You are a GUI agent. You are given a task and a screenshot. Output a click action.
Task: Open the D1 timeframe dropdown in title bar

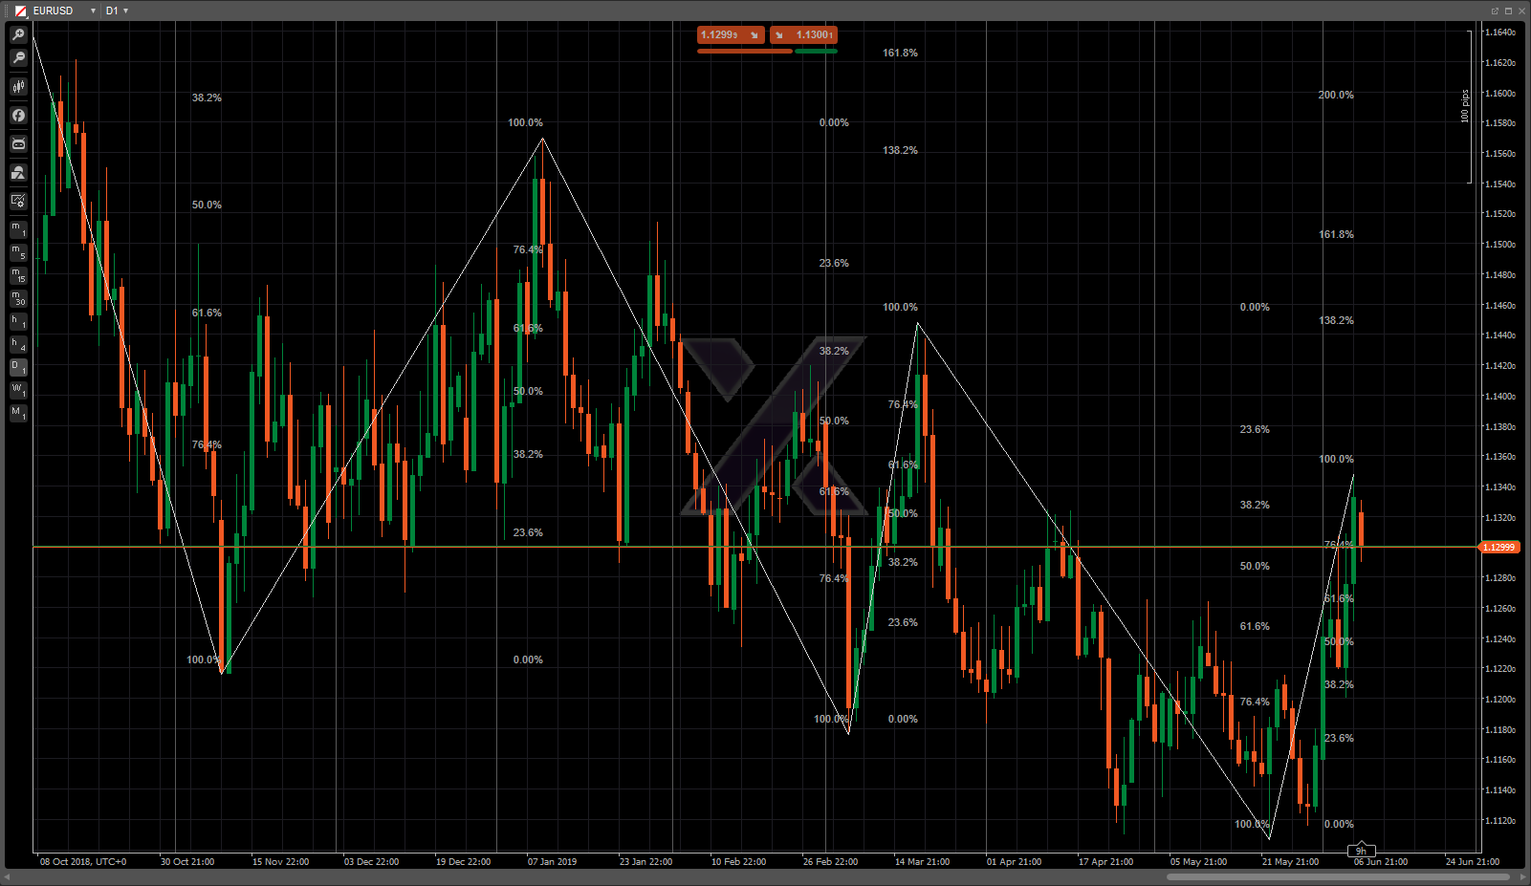pyautogui.click(x=125, y=11)
